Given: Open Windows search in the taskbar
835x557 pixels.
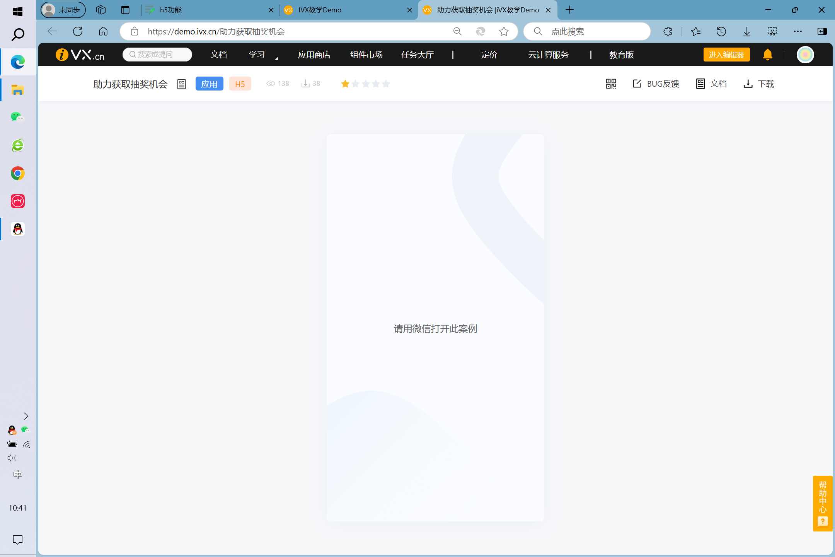Looking at the screenshot, I should pos(18,34).
